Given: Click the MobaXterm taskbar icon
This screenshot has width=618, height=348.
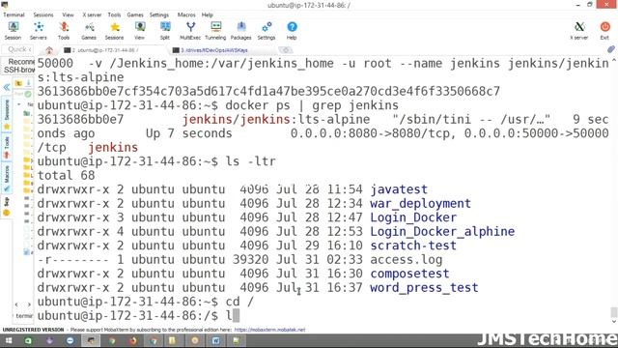Looking at the screenshot, I should coord(91,340).
